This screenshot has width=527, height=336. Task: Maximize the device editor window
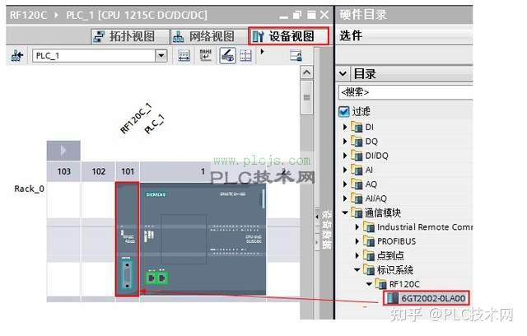(311, 15)
